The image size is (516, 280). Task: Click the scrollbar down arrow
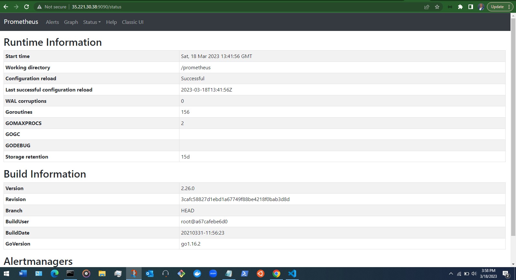[x=513, y=264]
